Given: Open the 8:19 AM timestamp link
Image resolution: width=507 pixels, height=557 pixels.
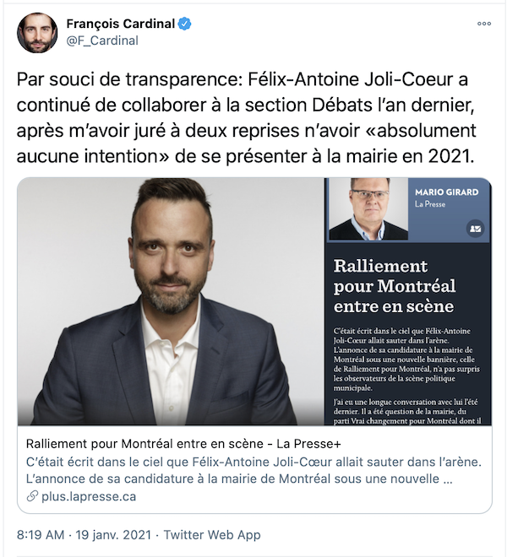Looking at the screenshot, I should point(41,534).
